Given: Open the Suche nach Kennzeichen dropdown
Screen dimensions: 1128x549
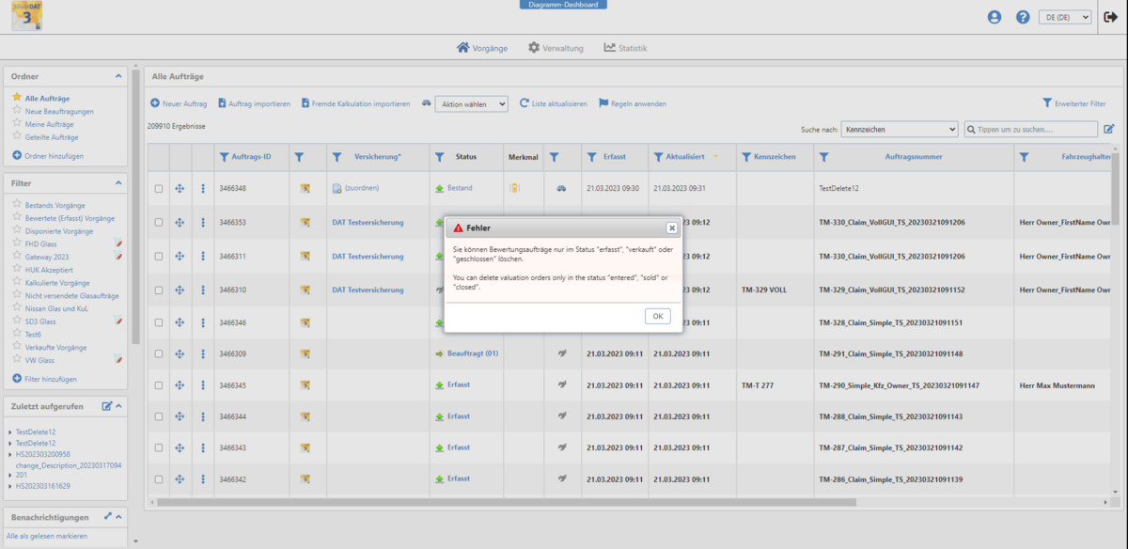Looking at the screenshot, I should pos(900,129).
